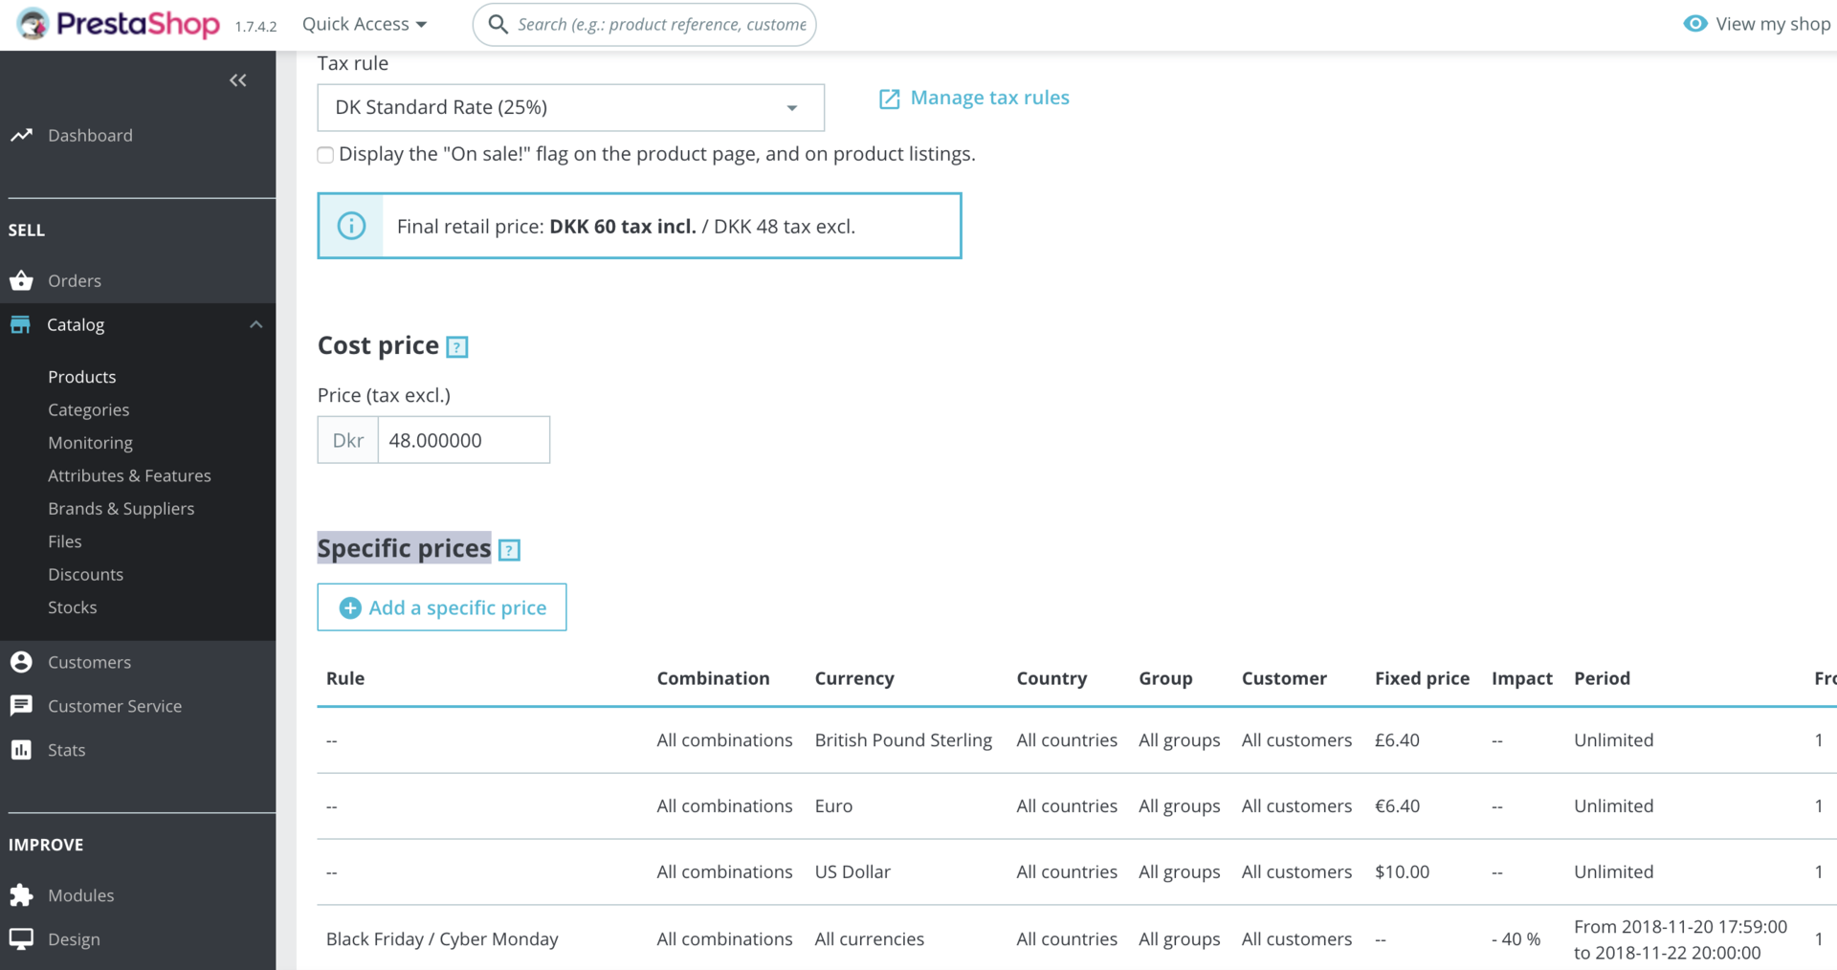Open the Cost price help icon

click(457, 347)
